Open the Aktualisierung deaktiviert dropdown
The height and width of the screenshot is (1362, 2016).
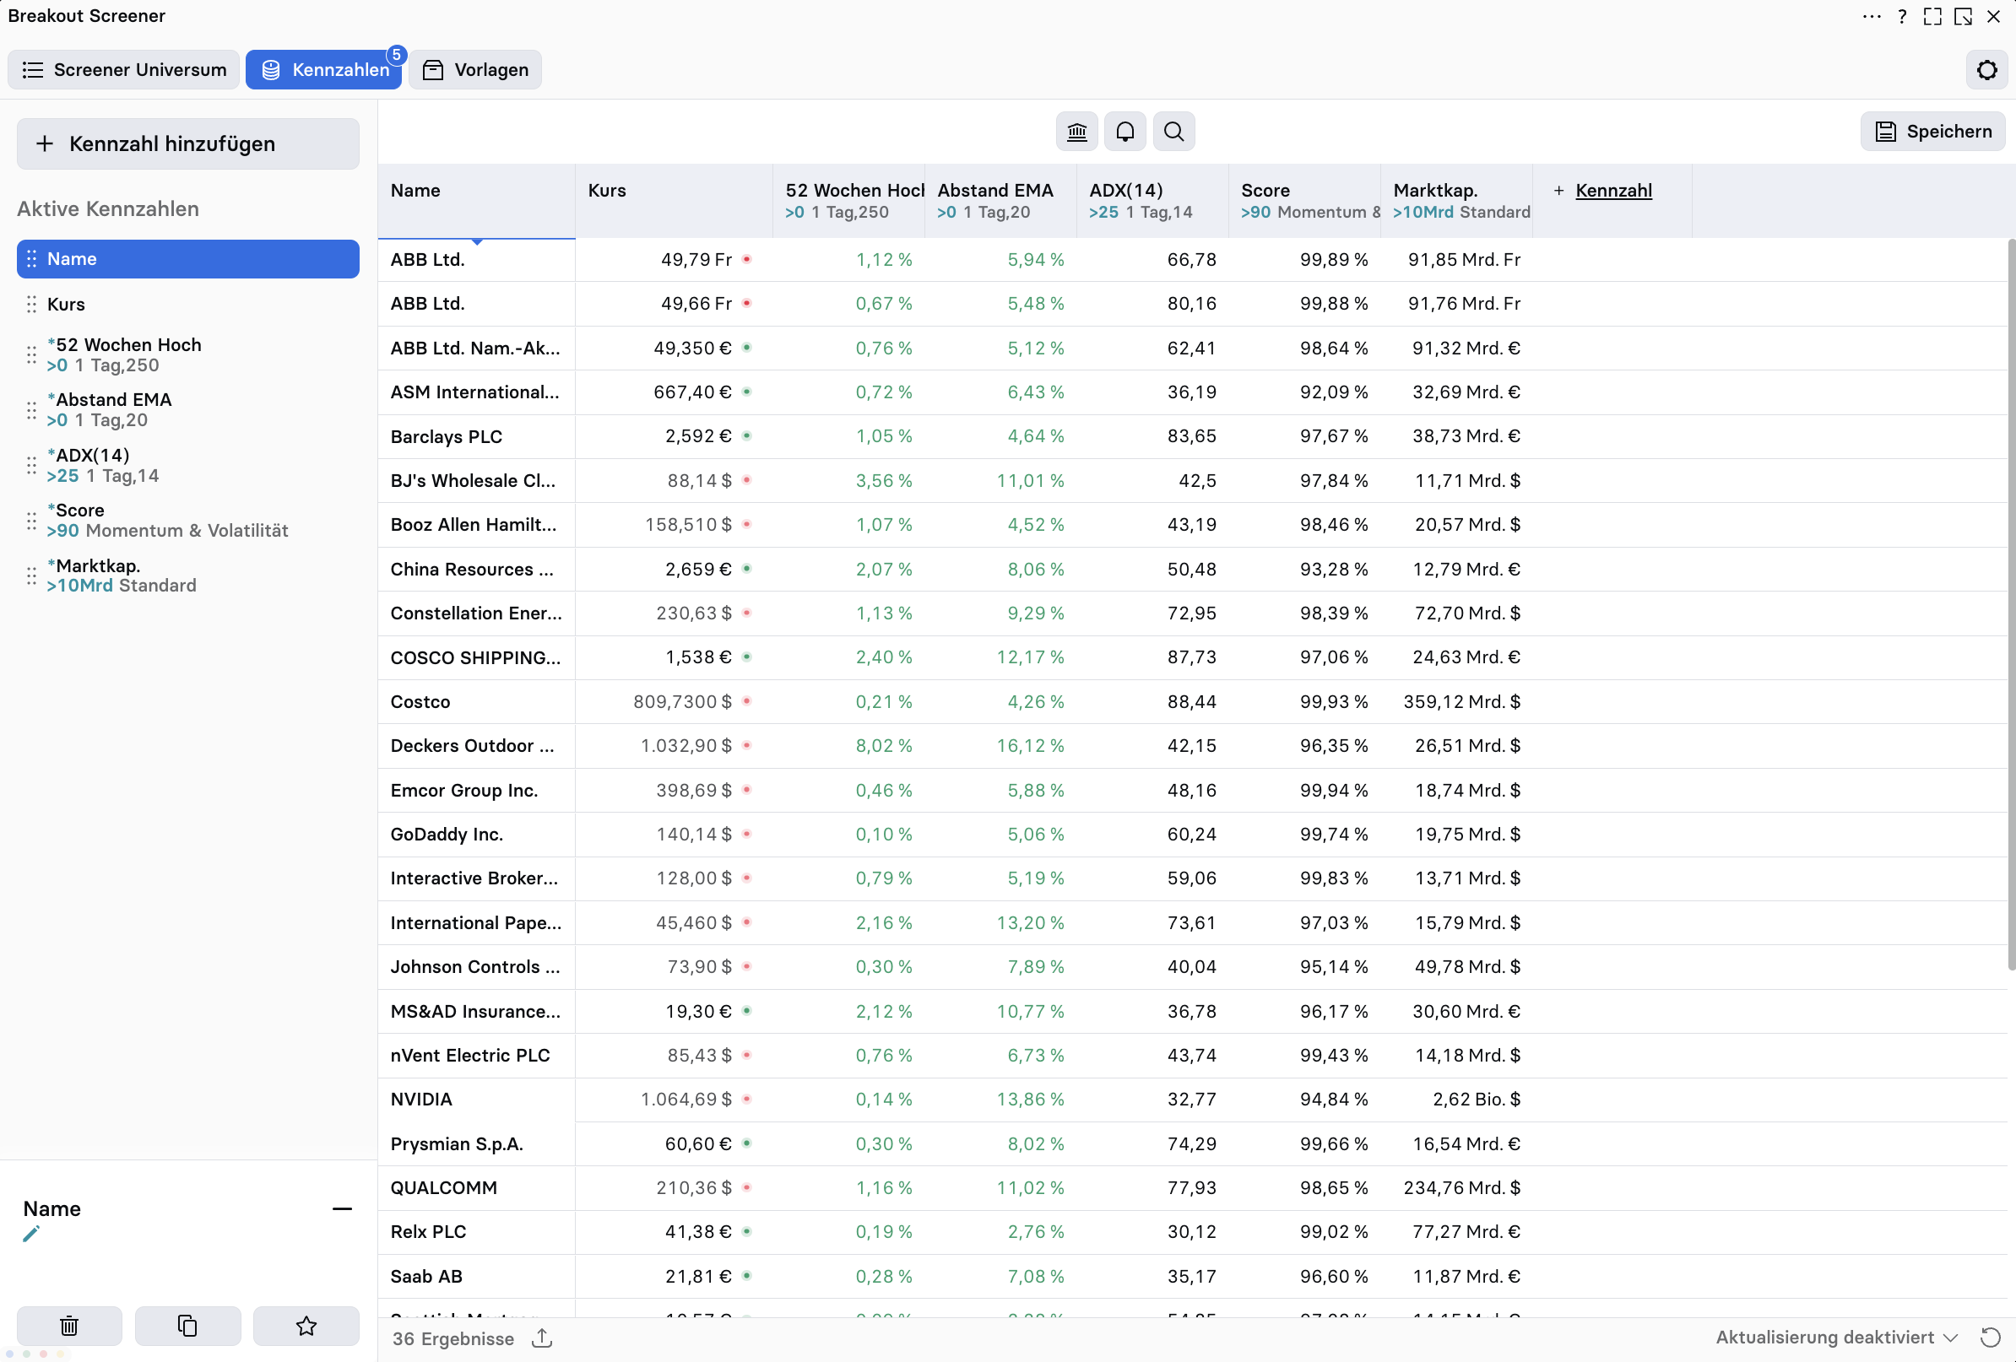point(1833,1338)
